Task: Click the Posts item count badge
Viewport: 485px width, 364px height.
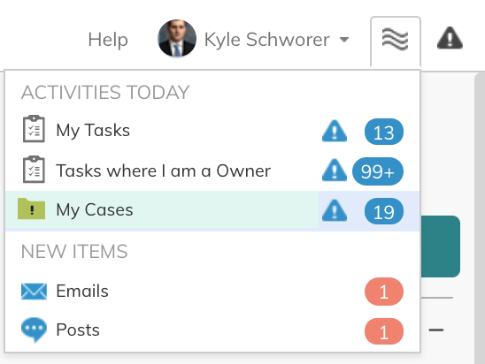Action: (384, 331)
